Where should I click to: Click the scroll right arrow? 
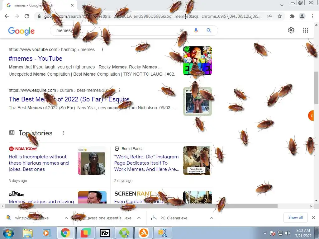311,206
